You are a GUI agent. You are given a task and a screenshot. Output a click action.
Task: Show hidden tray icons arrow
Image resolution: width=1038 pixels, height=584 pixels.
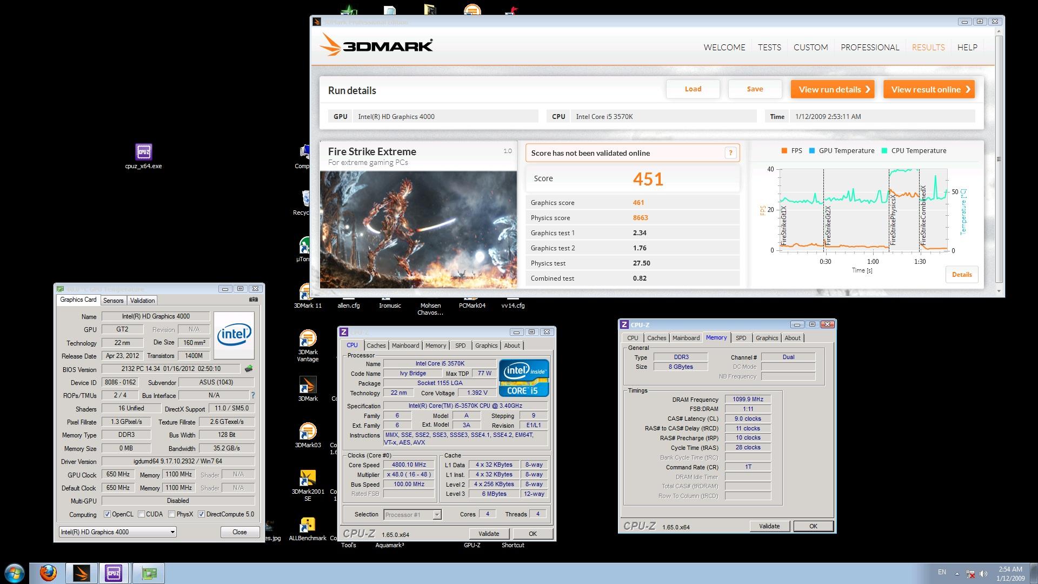pos(957,573)
